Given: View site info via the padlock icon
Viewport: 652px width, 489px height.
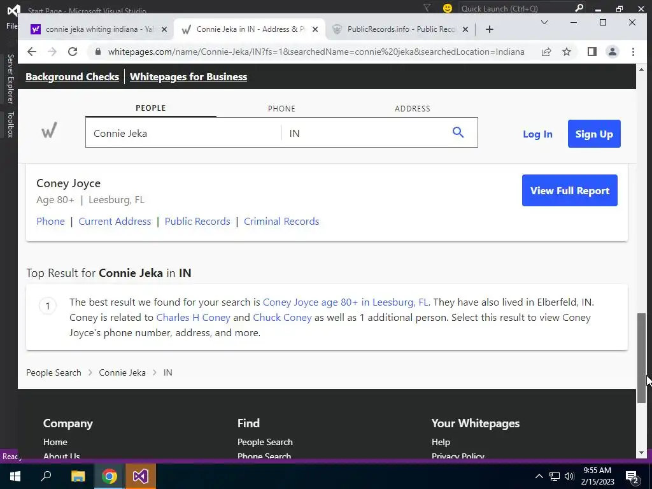Looking at the screenshot, I should [98, 52].
